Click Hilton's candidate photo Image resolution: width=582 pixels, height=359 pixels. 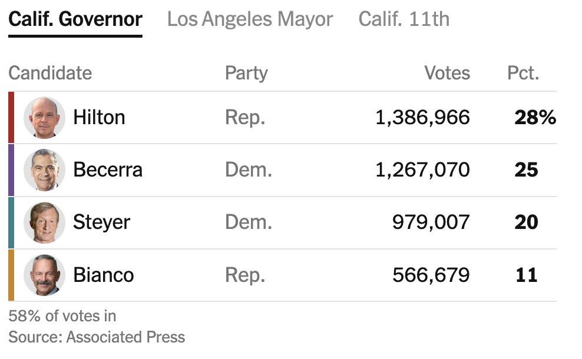click(x=45, y=118)
